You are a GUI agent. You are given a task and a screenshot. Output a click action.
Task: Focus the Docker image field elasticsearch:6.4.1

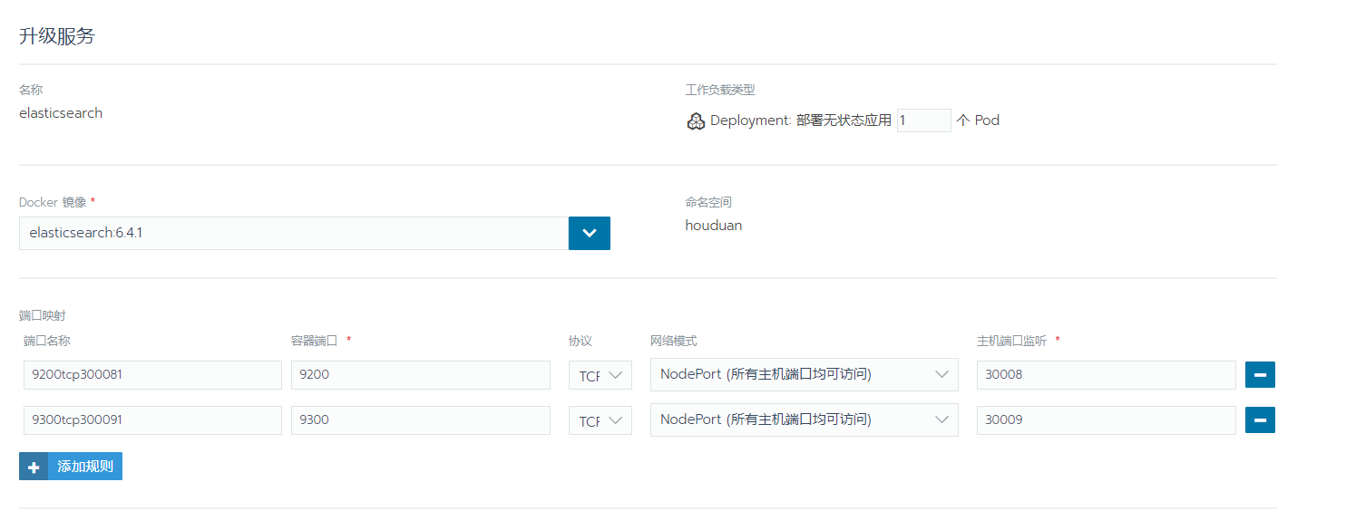click(294, 233)
